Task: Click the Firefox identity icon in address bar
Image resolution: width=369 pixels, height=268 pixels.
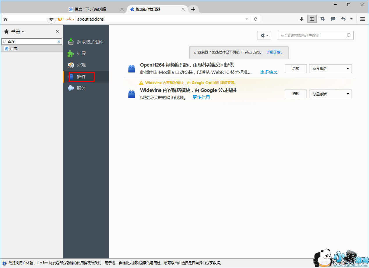Action: coord(66,19)
